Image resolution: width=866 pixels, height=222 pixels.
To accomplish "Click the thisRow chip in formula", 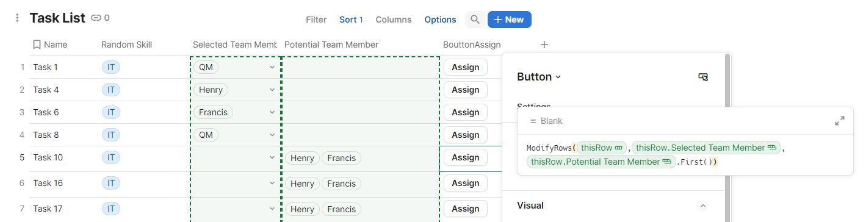I will [x=601, y=148].
